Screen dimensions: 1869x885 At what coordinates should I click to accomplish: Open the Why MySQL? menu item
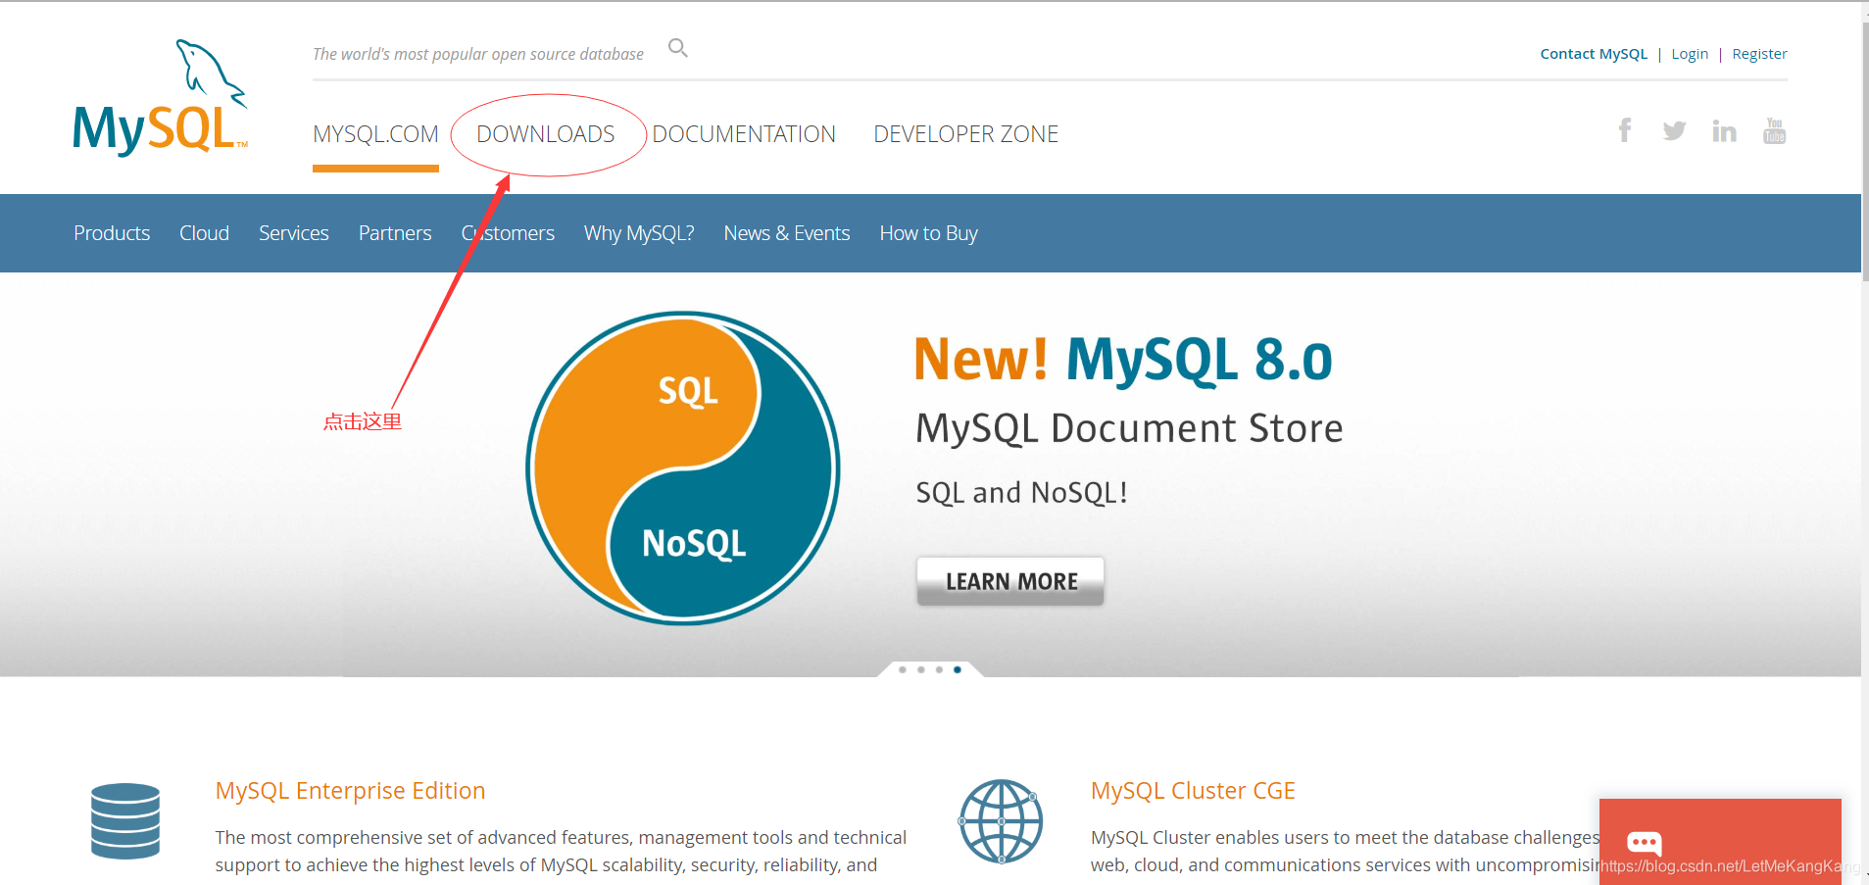click(x=639, y=233)
